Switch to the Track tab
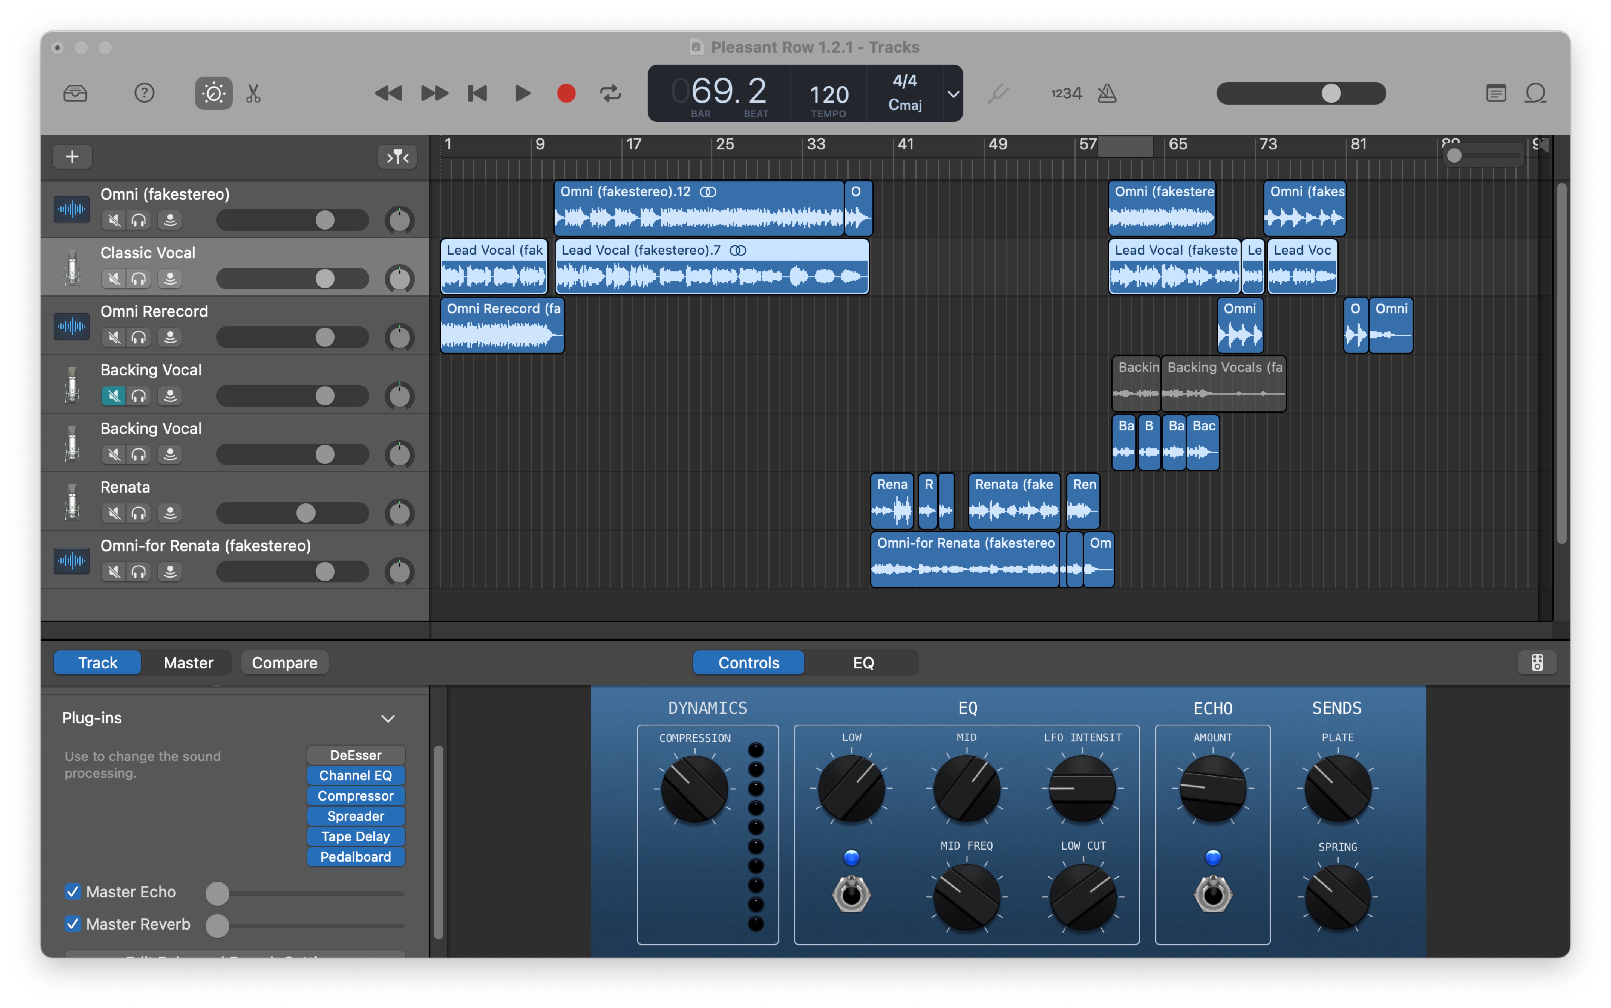 (x=97, y=663)
